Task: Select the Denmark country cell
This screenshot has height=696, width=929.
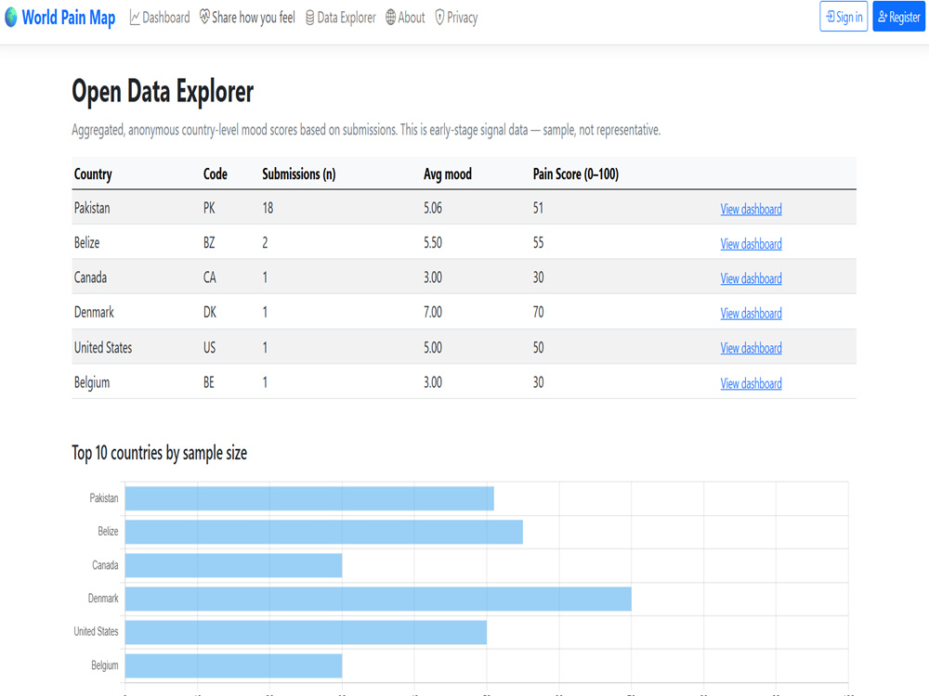Action: 94,313
